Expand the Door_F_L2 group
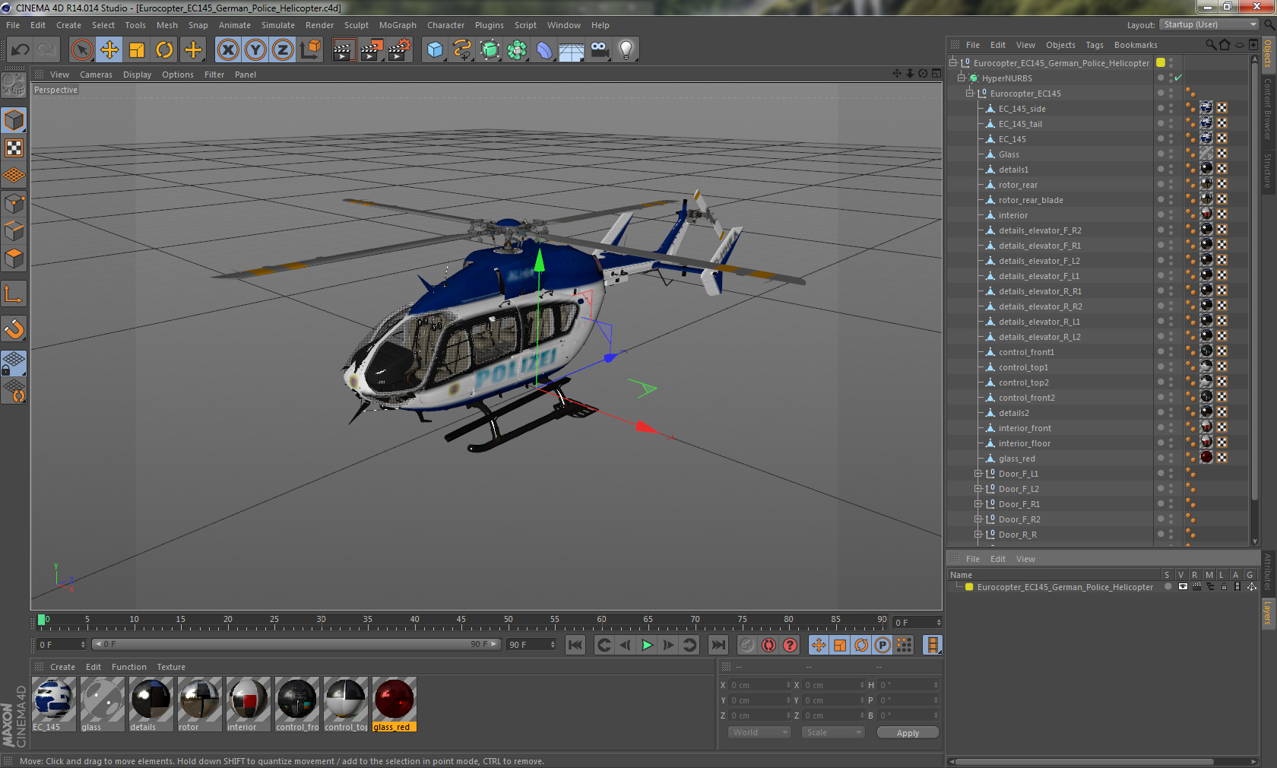The width and height of the screenshot is (1277, 768). 978,488
